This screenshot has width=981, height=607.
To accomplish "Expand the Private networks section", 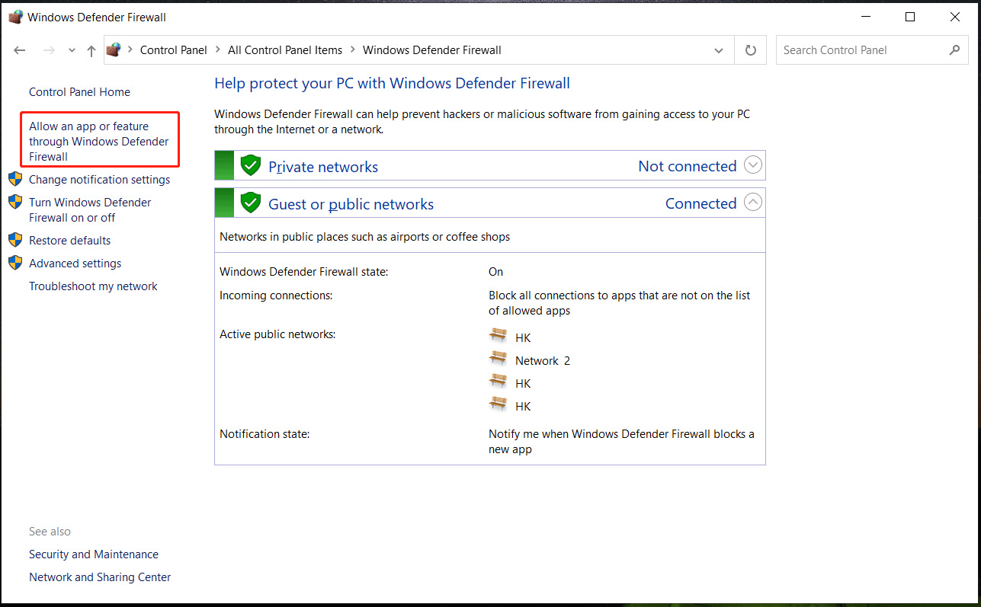I will (752, 165).
